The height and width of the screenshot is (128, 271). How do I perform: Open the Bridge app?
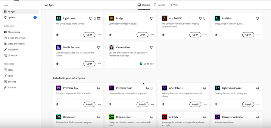pos(142,35)
